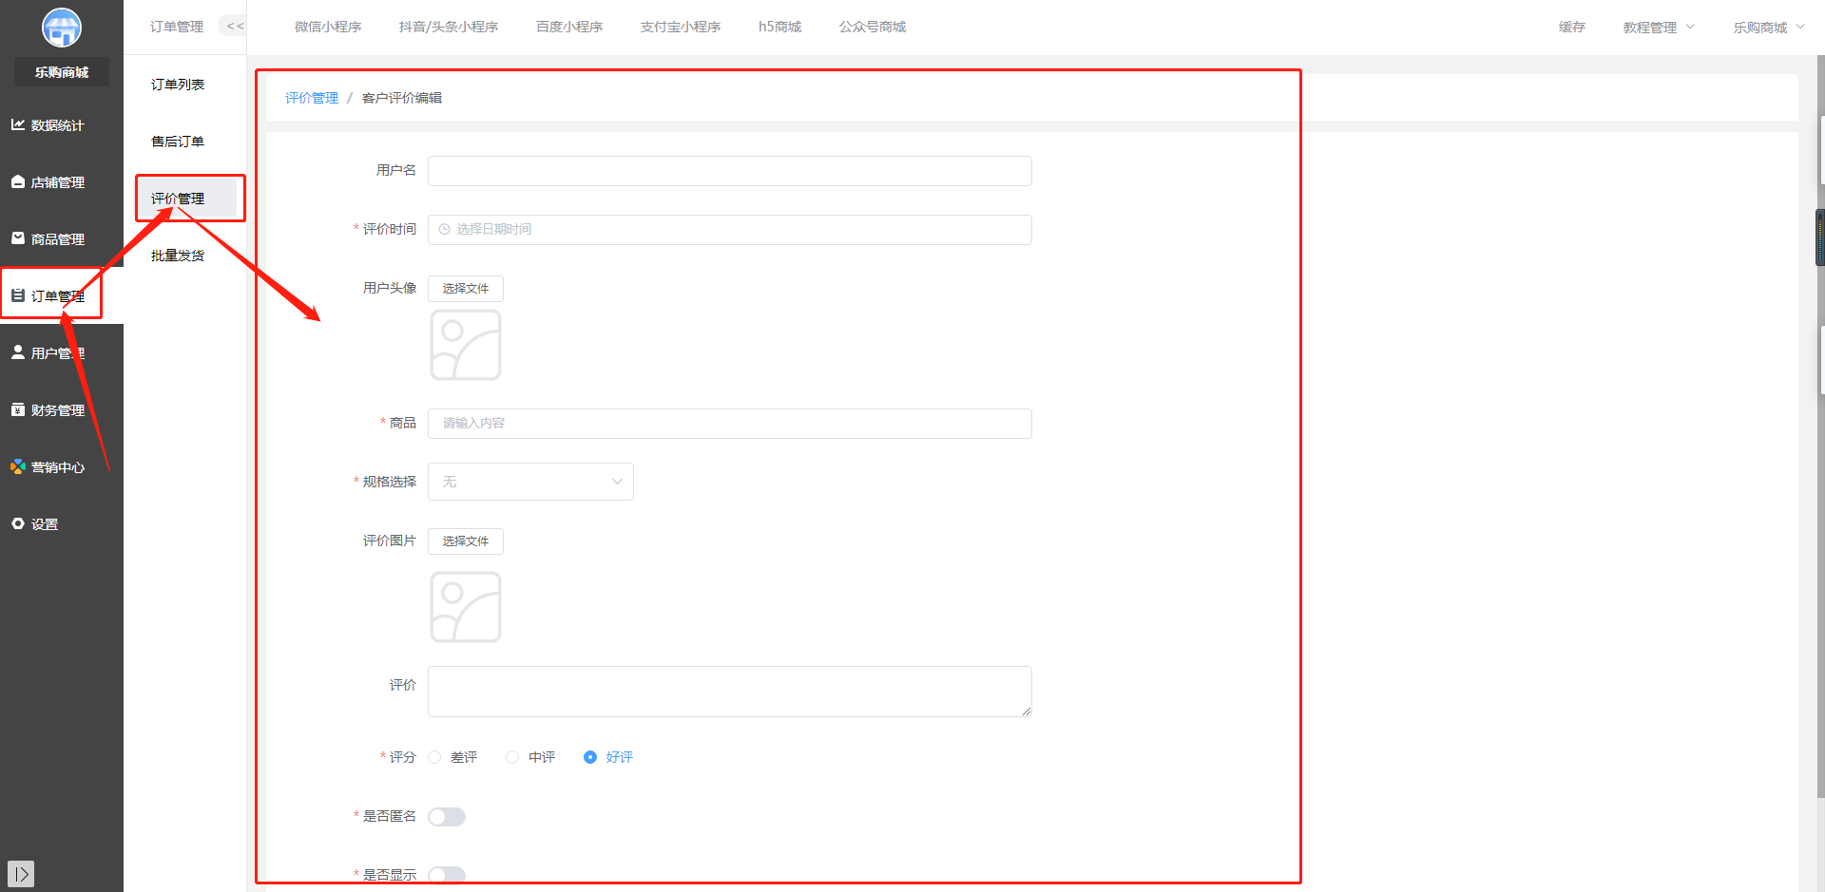Click the 商品 input field
Screen dimensions: 1825x892
729,424
